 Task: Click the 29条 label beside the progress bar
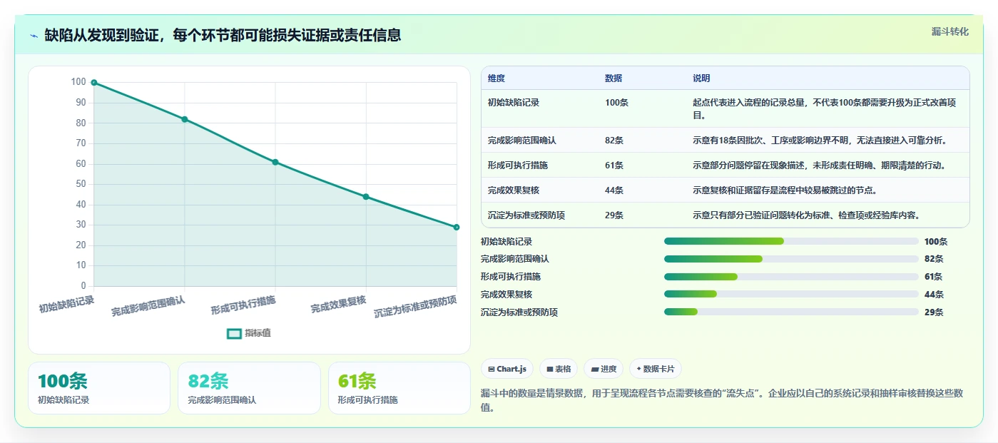pyautogui.click(x=934, y=312)
